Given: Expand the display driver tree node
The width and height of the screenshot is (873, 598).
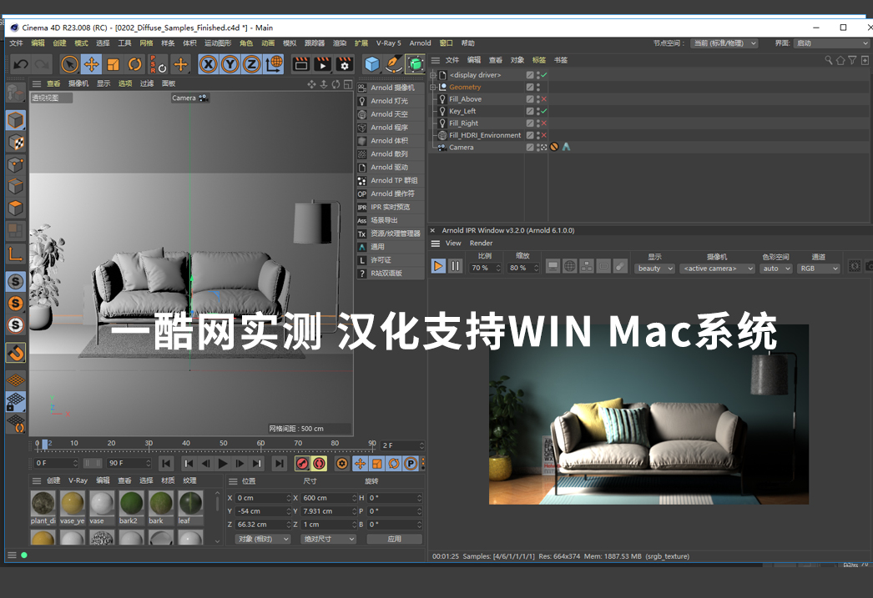Looking at the screenshot, I should point(433,75).
